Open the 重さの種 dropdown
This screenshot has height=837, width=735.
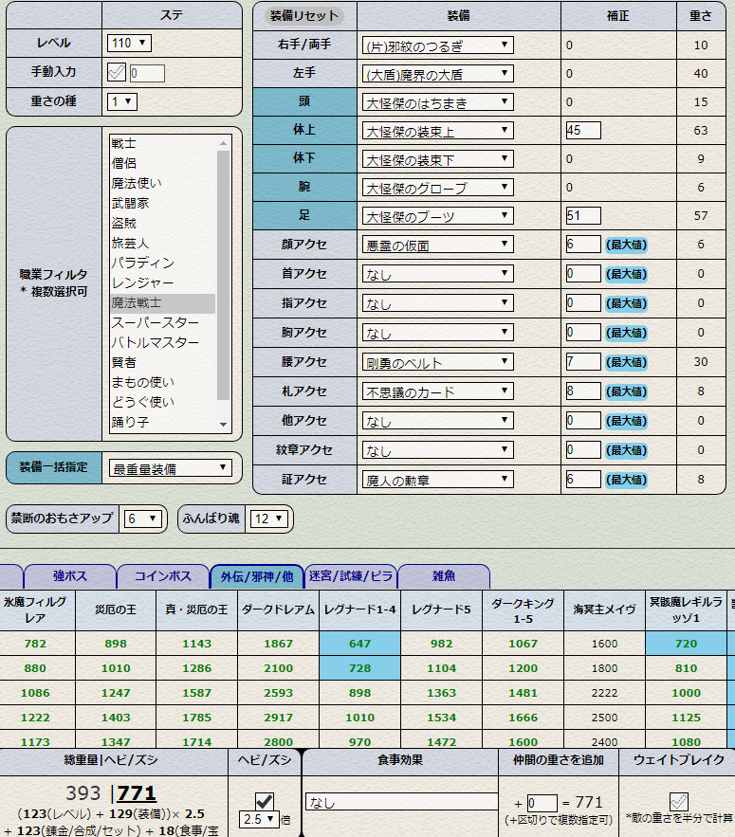122,101
